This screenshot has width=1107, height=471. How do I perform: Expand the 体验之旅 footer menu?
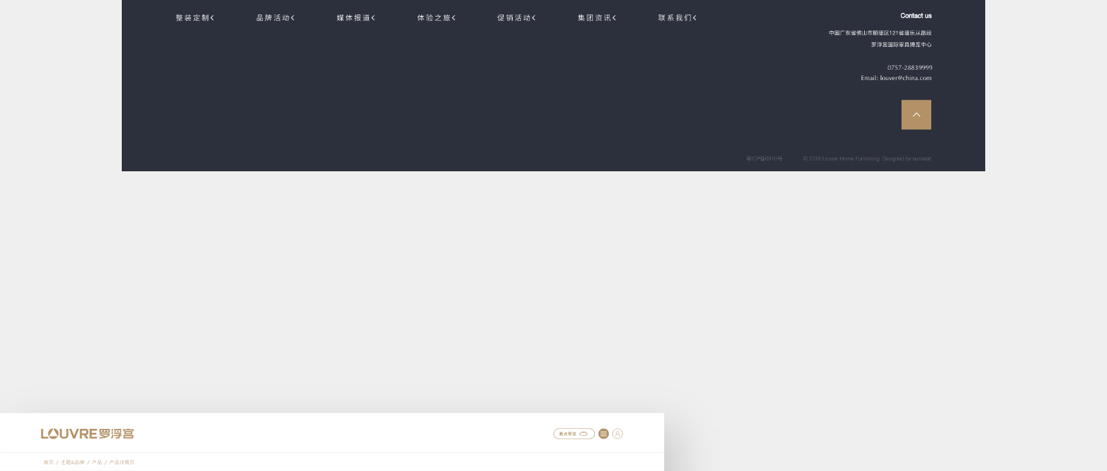click(437, 18)
